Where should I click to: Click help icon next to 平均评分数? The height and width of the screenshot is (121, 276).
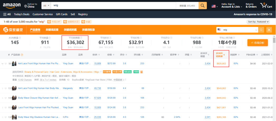[x=203, y=38]
